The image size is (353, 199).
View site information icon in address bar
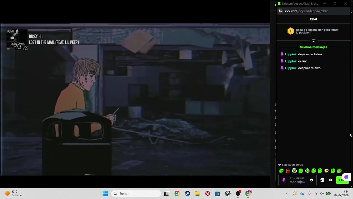(x=280, y=11)
